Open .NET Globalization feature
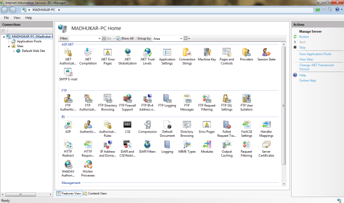The height and width of the screenshot is (203, 344). pos(128,57)
